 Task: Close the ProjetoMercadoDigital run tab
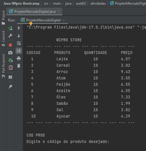tap(64, 20)
